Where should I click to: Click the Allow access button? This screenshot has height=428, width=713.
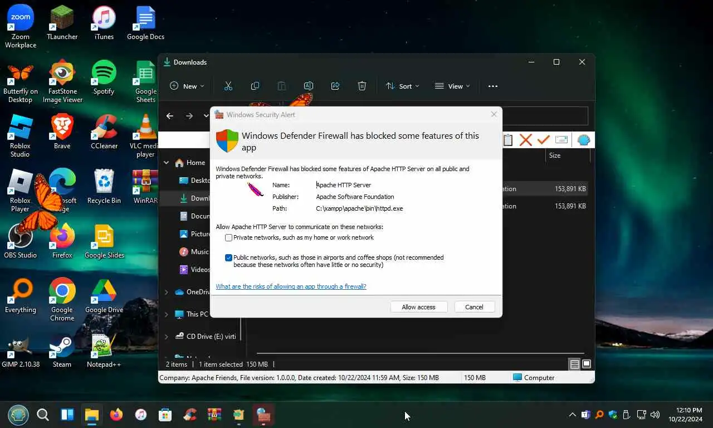(x=418, y=307)
